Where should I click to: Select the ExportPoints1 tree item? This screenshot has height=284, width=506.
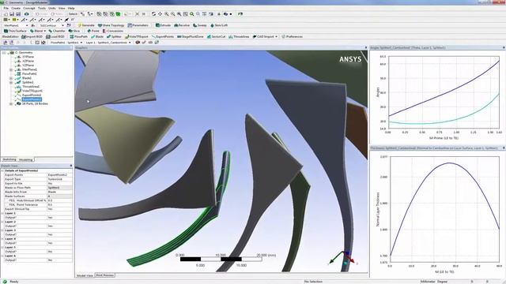(x=32, y=95)
